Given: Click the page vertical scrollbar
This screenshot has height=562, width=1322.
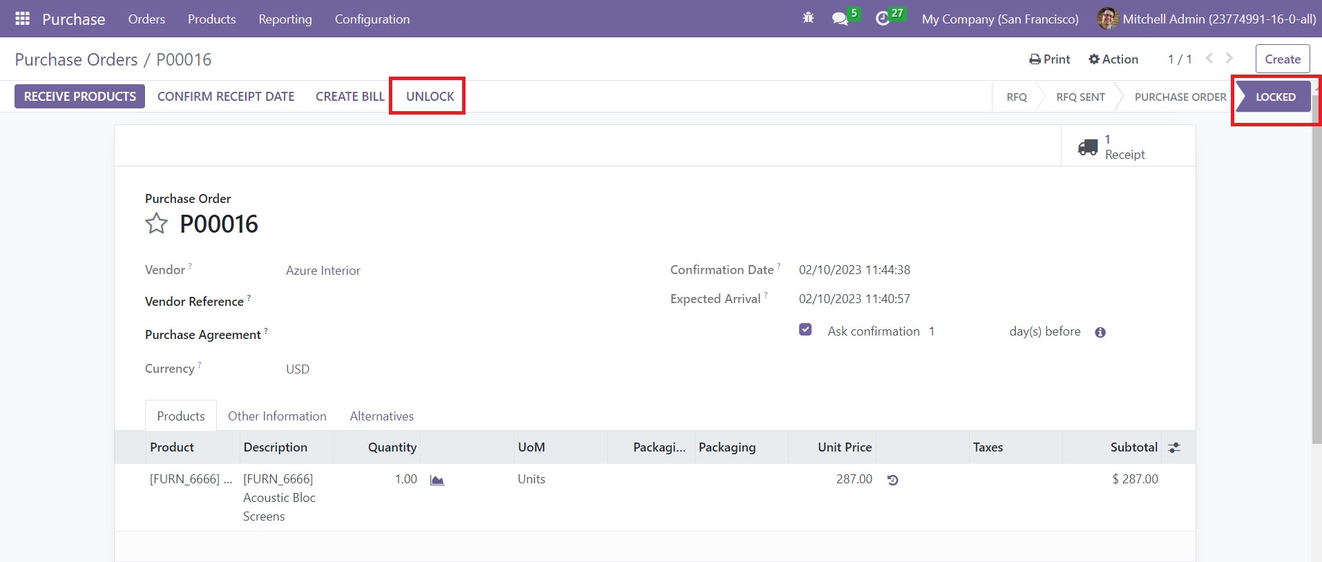Looking at the screenshot, I should click(1316, 269).
